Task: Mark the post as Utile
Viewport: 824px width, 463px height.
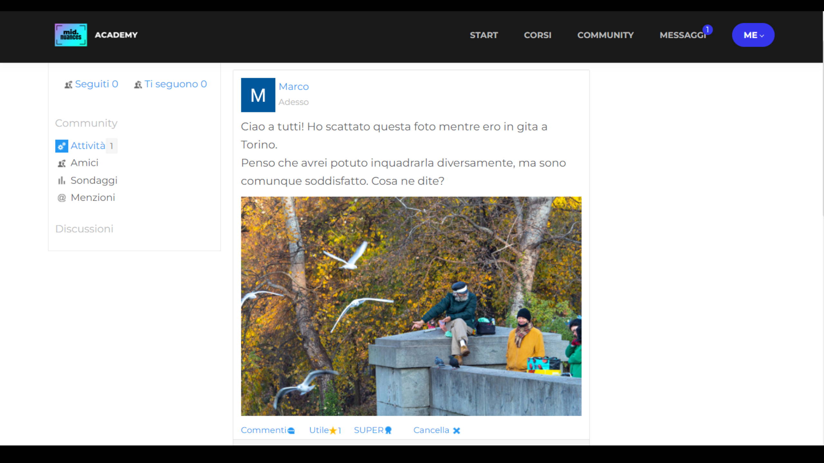Action: pos(319,430)
